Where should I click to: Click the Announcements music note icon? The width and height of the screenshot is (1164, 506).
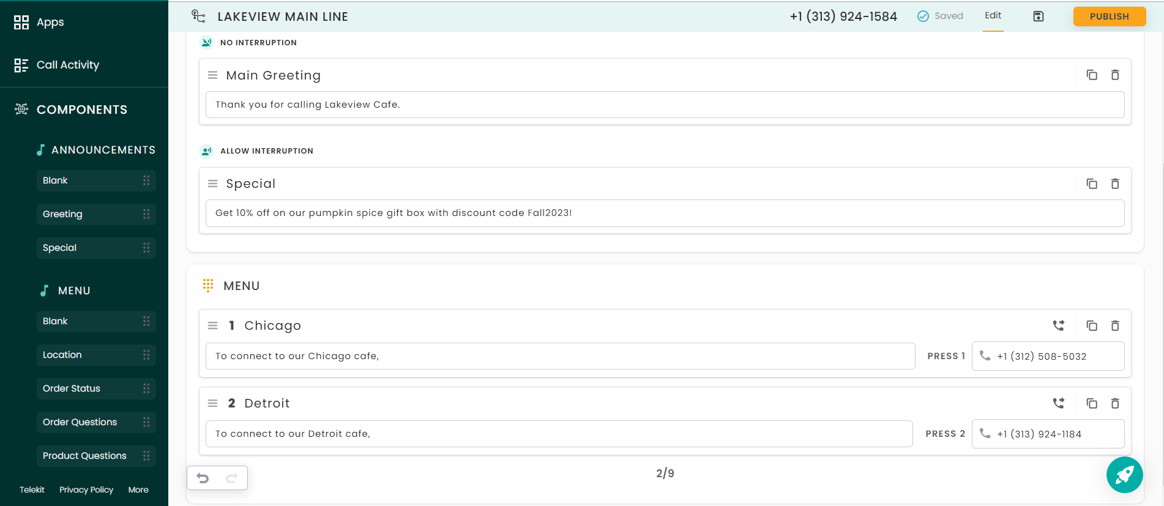[x=40, y=150]
